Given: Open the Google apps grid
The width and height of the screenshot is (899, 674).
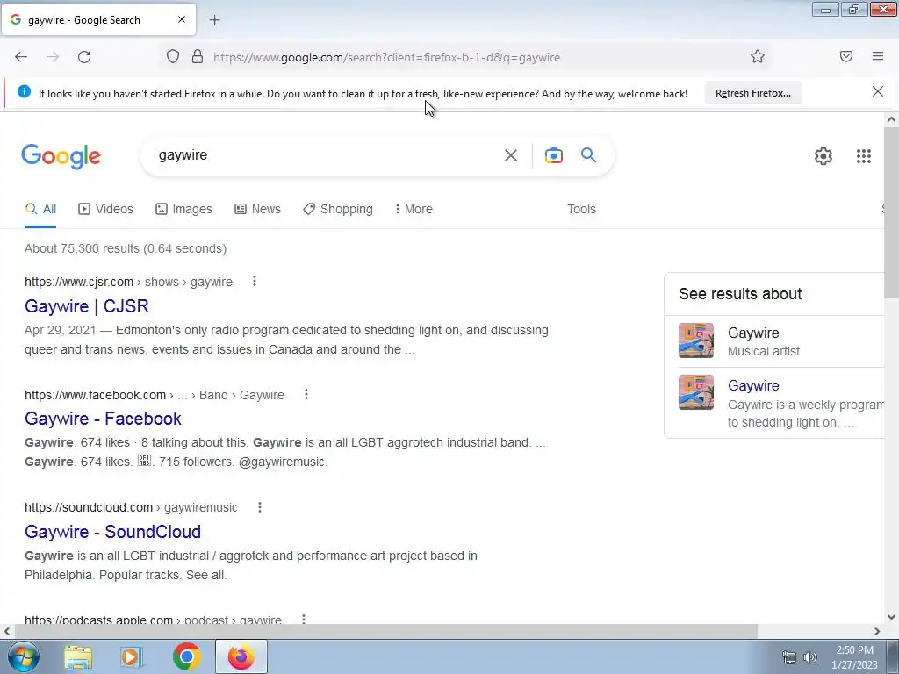Looking at the screenshot, I should pyautogui.click(x=864, y=156).
